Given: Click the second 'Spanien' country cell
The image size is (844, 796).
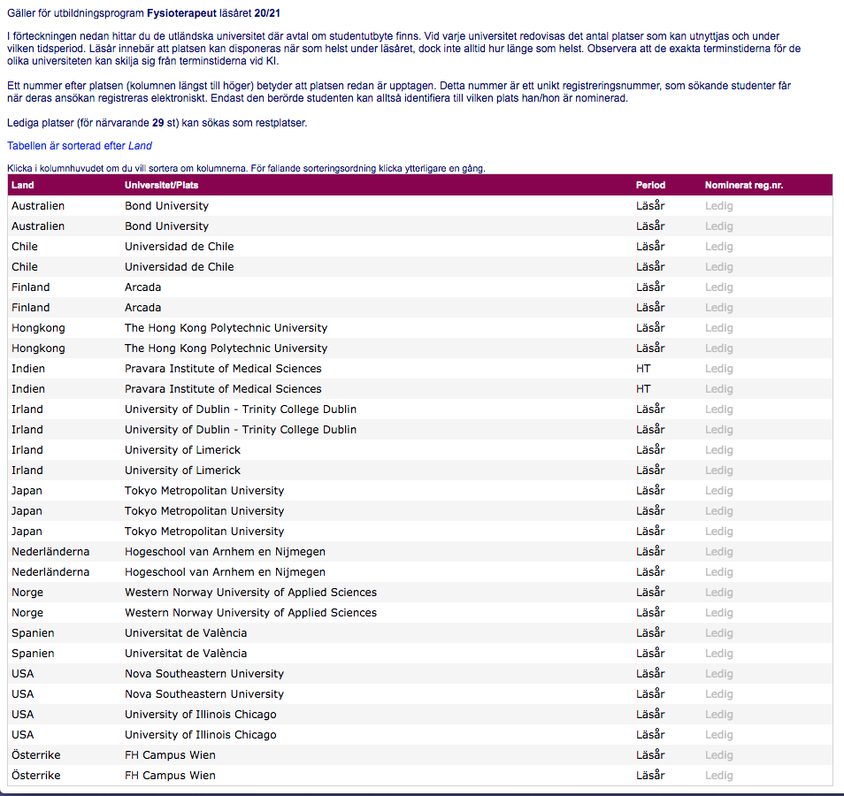Looking at the screenshot, I should (33, 654).
